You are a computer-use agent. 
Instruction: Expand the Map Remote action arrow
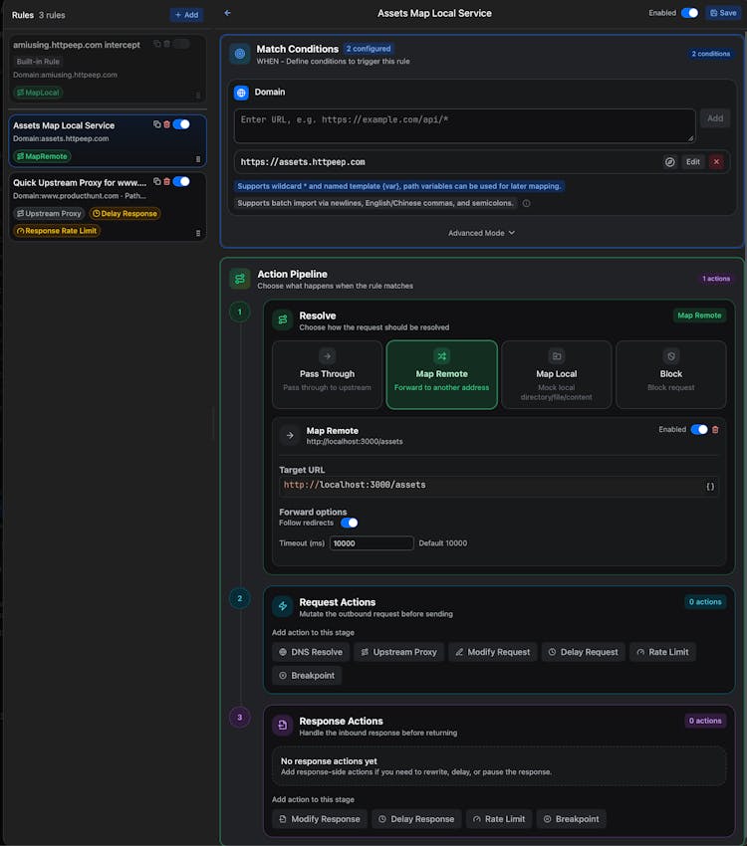289,435
